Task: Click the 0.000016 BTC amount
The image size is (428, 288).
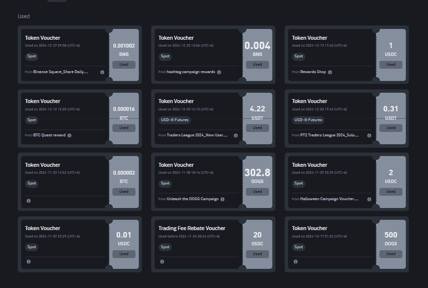Action: pos(124,109)
